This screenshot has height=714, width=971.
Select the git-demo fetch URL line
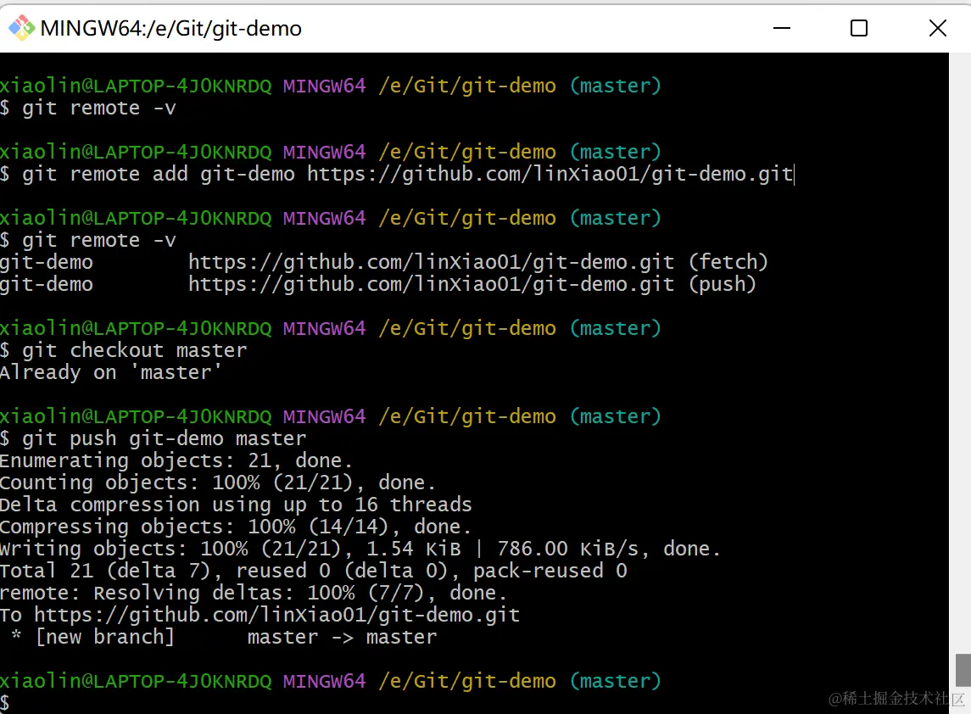tap(384, 262)
